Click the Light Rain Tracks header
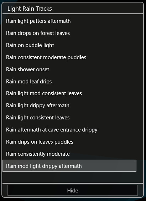This screenshot has width=146, height=201. tap(30, 9)
